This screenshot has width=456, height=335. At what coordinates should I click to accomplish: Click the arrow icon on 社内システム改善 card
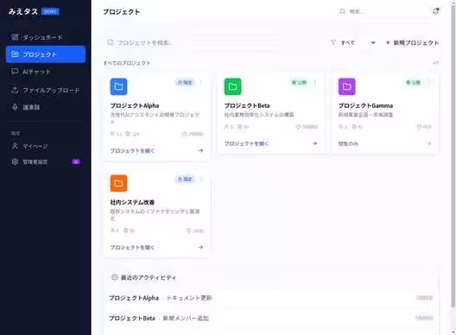tap(200, 247)
